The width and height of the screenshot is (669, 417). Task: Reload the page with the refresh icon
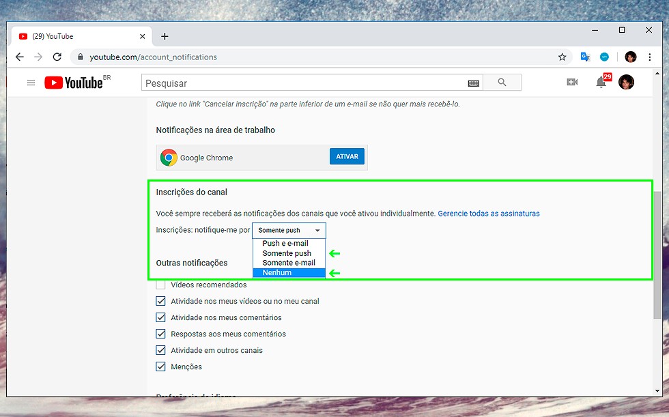57,57
